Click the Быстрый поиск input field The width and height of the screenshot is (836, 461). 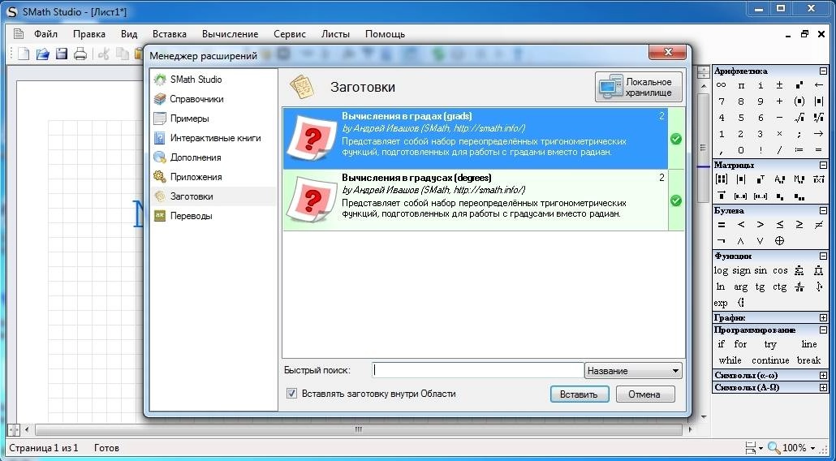click(478, 370)
